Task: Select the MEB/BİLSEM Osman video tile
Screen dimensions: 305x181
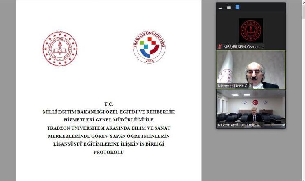Action: tap(251, 30)
